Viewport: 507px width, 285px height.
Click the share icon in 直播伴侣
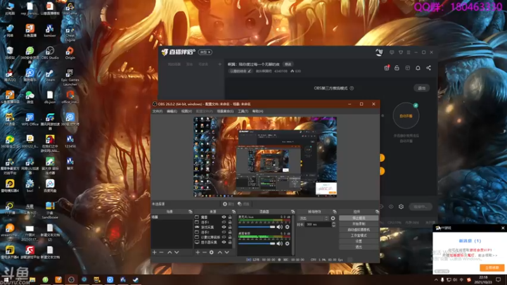tap(428, 68)
